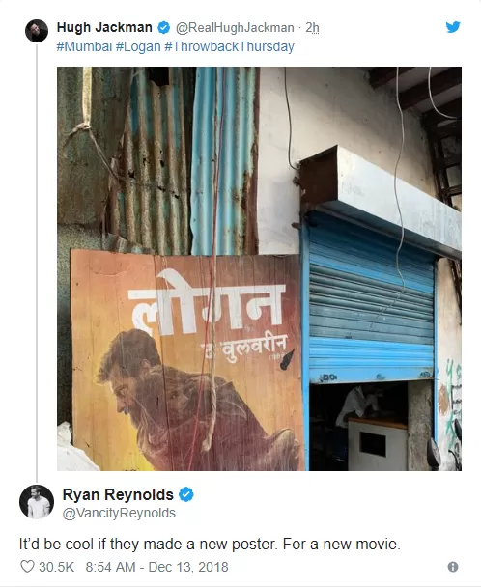The width and height of the screenshot is (481, 587).
Task: Click the @VancityReynolds handle
Action: coord(119,513)
